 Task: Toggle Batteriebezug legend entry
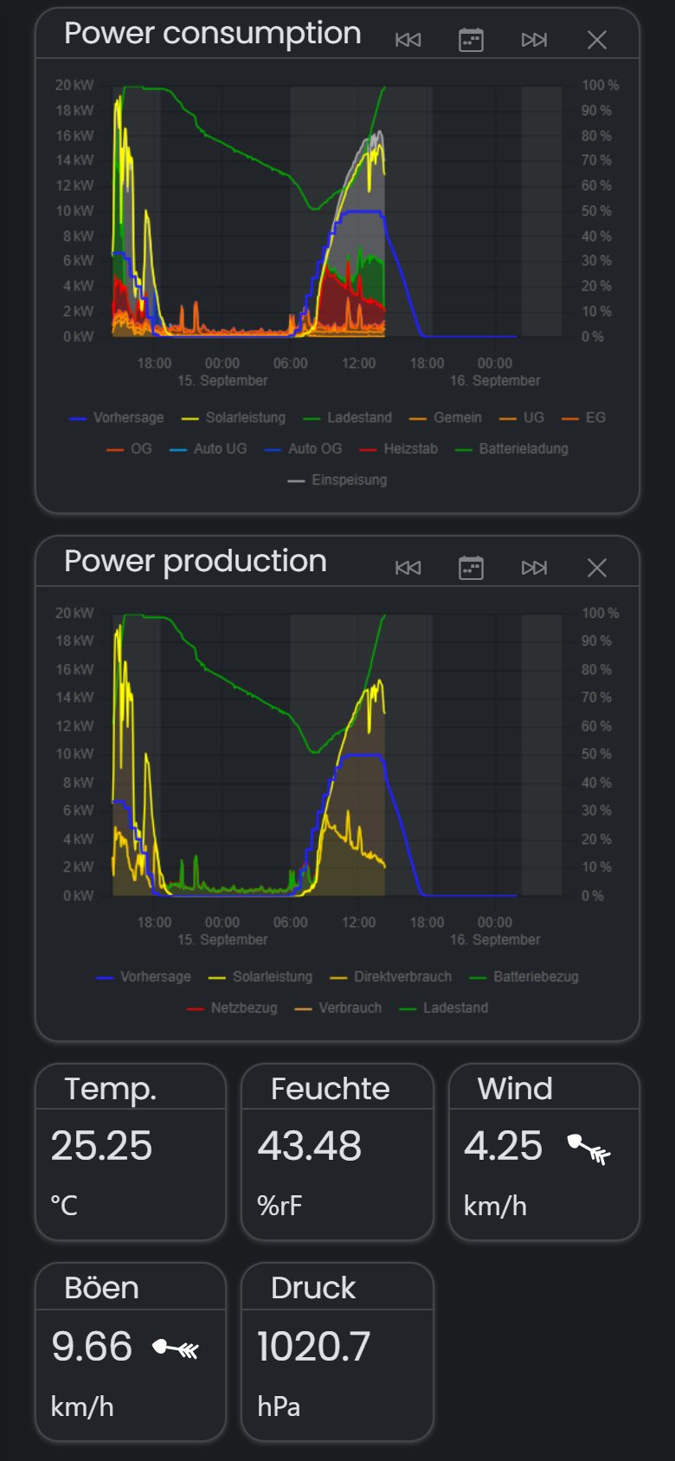click(x=524, y=976)
